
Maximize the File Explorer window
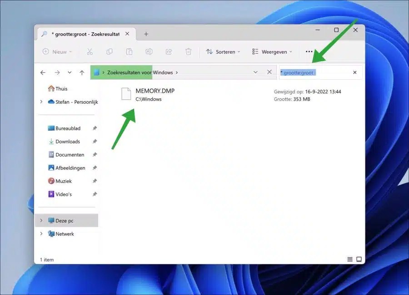click(x=336, y=30)
